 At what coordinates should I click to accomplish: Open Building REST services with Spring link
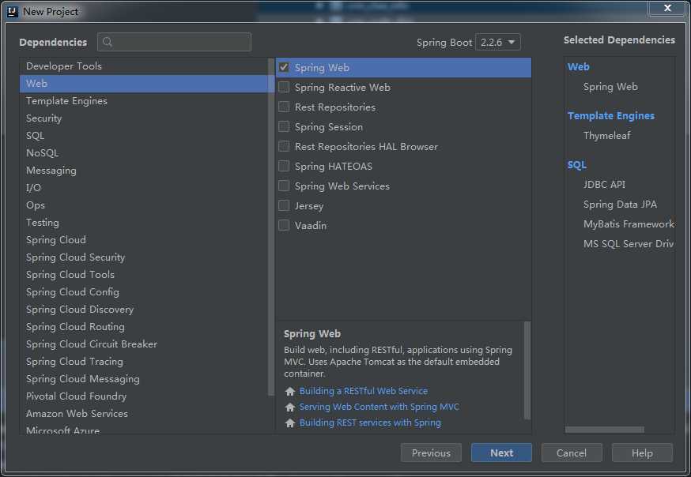370,423
